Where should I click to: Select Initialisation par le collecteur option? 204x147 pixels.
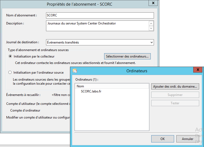(x=10, y=56)
